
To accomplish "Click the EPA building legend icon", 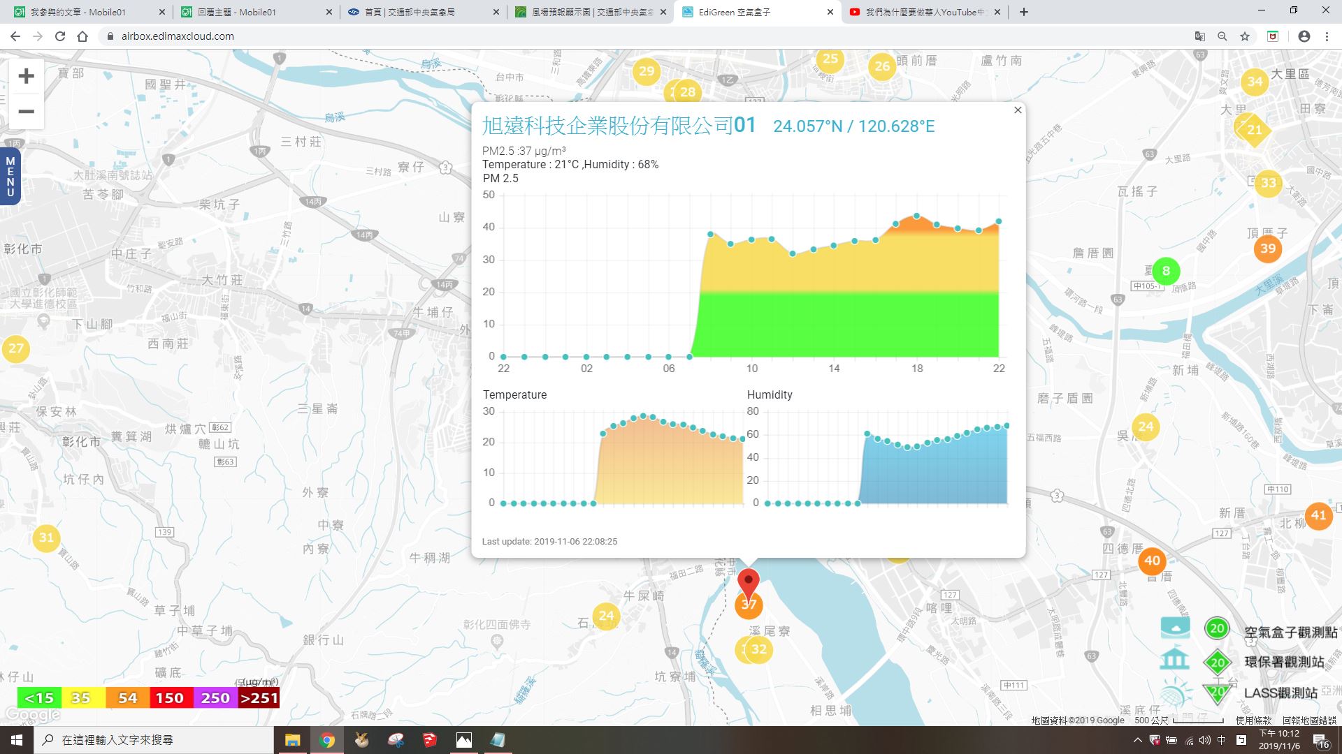I will (x=1174, y=659).
